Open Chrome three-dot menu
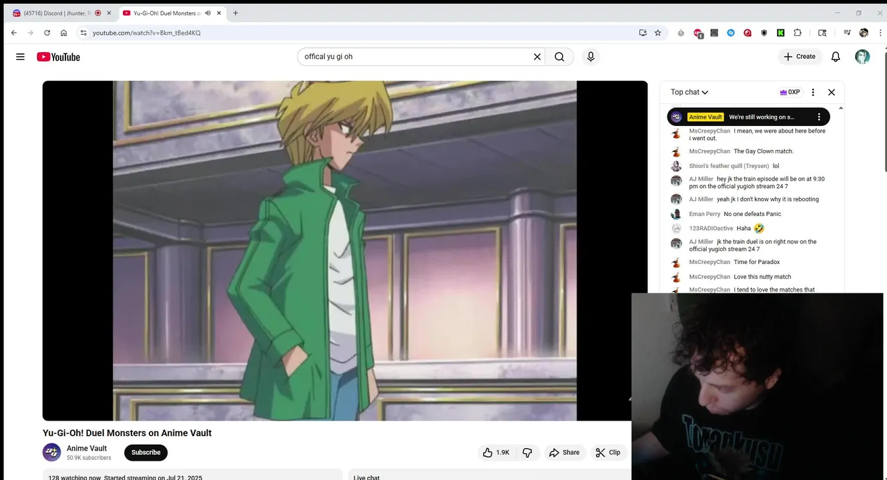This screenshot has width=887, height=480. coord(880,33)
